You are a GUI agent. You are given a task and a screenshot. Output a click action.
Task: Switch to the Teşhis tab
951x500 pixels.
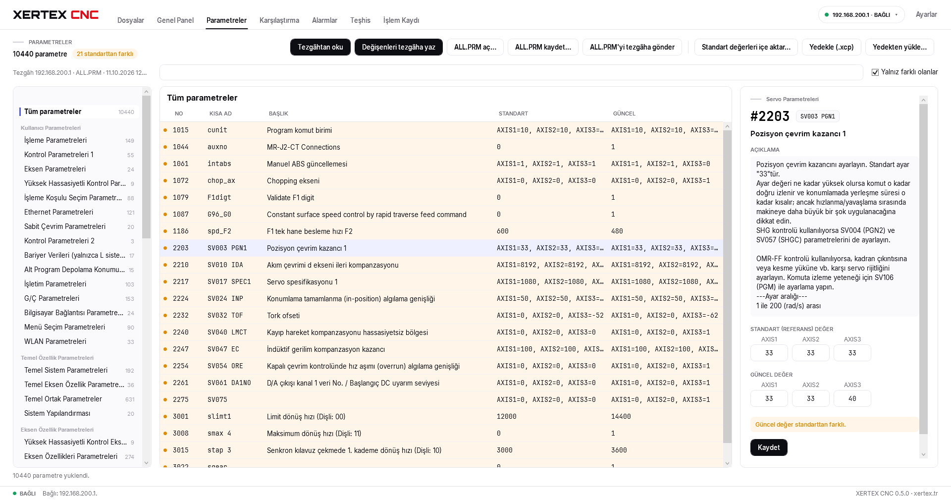[360, 20]
